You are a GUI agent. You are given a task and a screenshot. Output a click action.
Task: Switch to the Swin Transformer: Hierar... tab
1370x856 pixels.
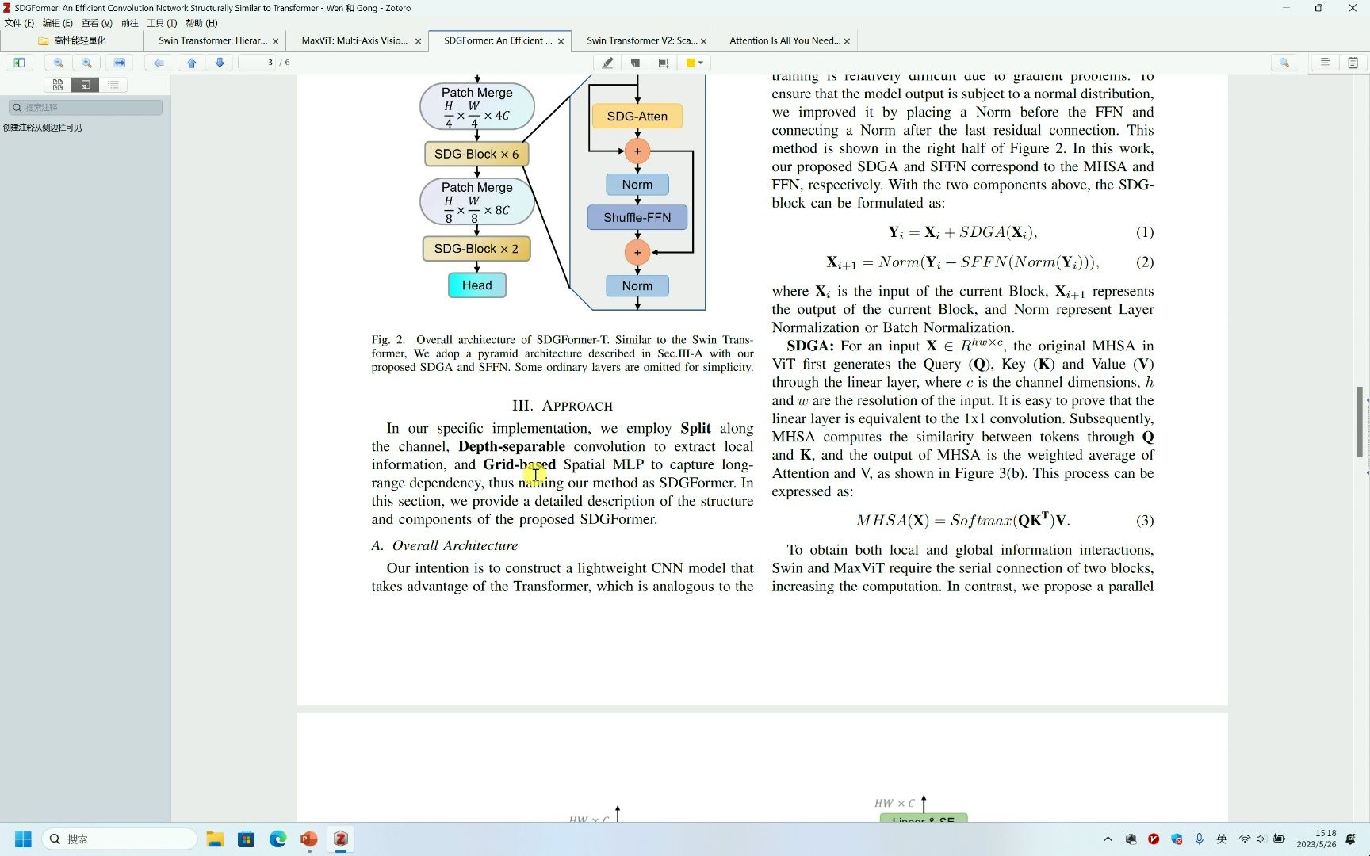coord(212,40)
